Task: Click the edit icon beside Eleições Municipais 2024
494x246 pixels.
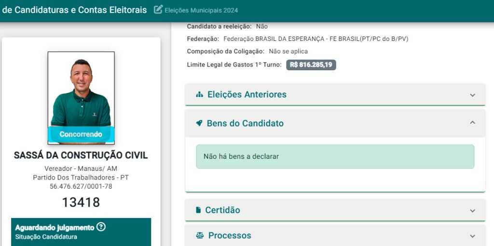Action: coord(158,10)
